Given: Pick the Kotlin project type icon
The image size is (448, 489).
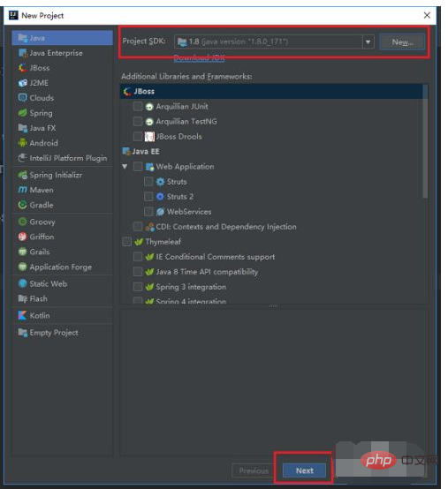Looking at the screenshot, I should [22, 315].
